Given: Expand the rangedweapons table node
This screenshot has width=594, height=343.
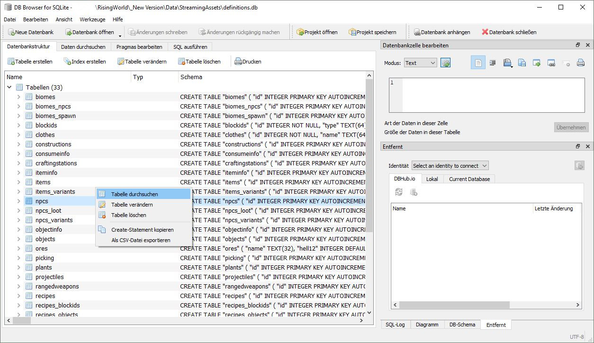Looking at the screenshot, I should pyautogui.click(x=19, y=286).
